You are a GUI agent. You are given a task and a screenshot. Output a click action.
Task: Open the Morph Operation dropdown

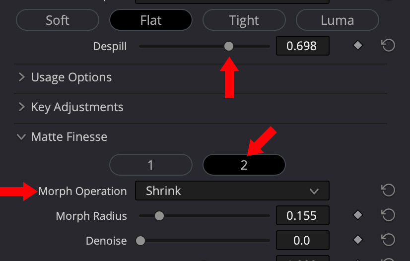[x=232, y=191]
